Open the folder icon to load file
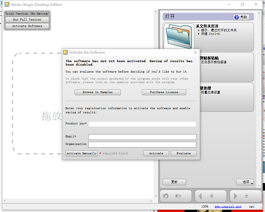 179,36
